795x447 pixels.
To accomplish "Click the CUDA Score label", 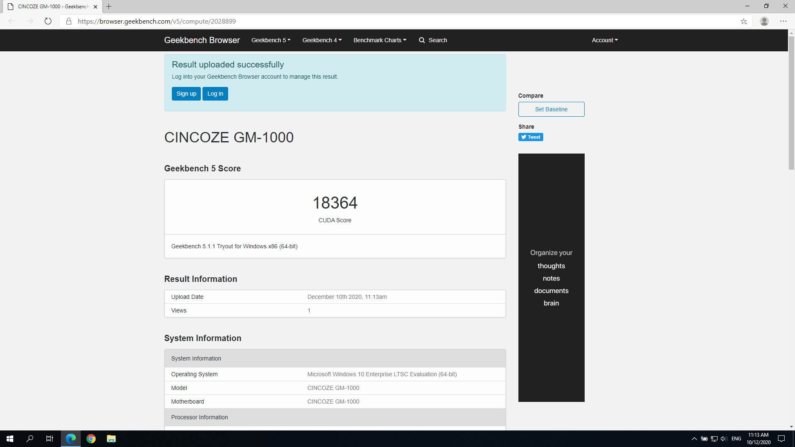I will (335, 220).
